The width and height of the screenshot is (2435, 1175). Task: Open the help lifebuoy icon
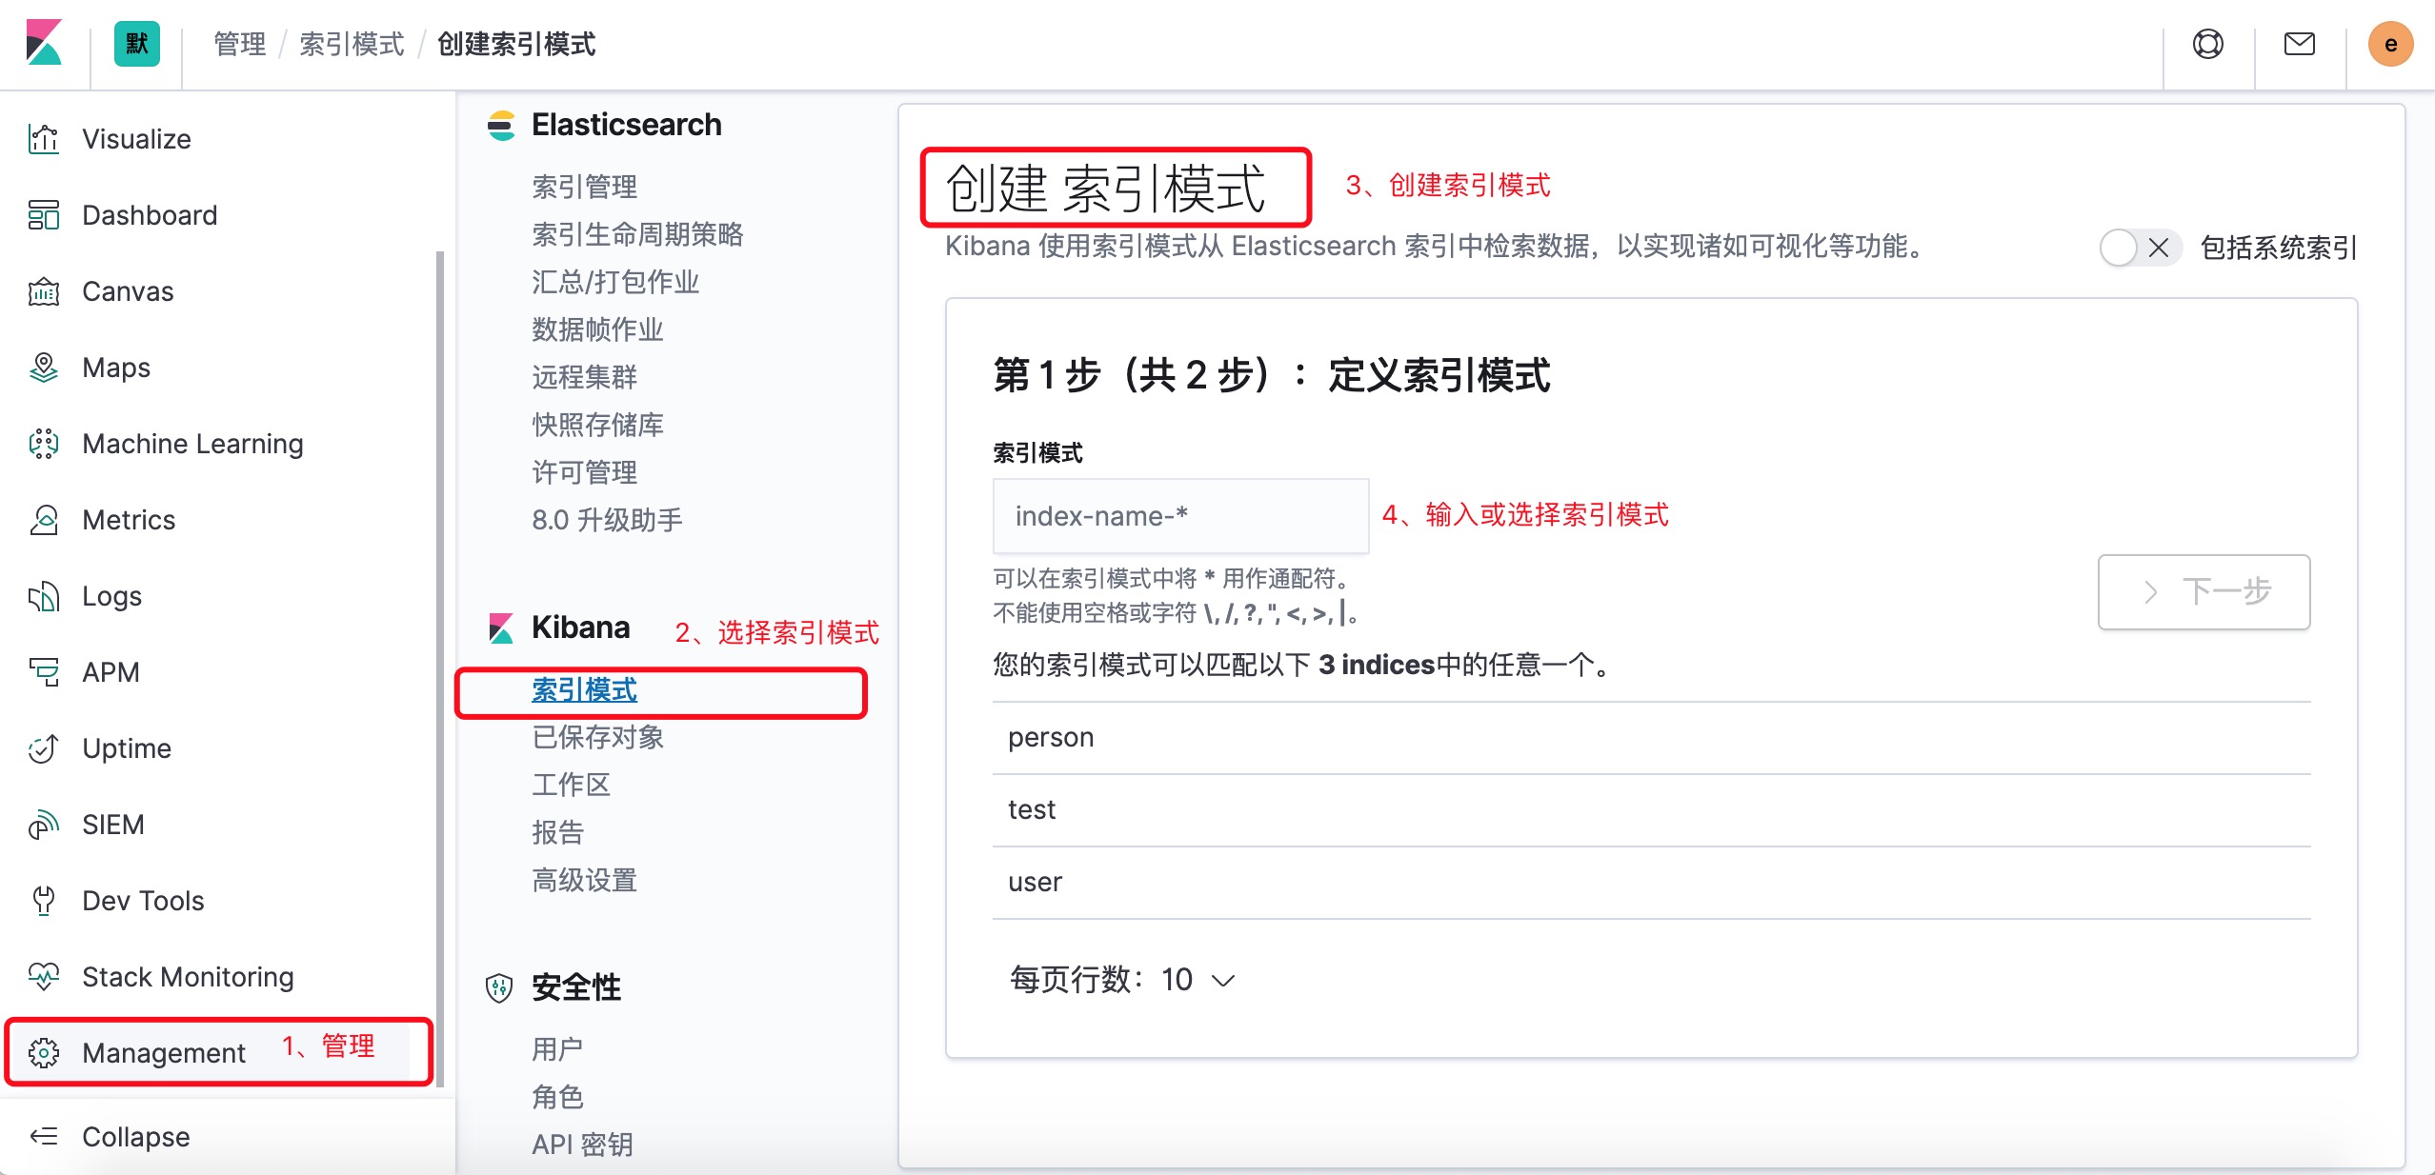tap(2208, 45)
